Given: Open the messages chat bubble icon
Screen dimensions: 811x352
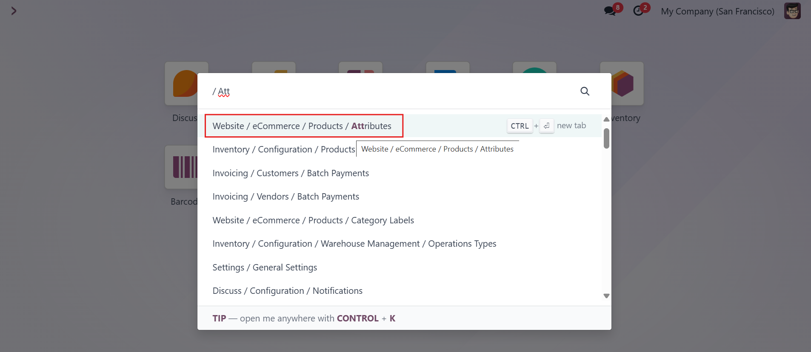Looking at the screenshot, I should (610, 11).
